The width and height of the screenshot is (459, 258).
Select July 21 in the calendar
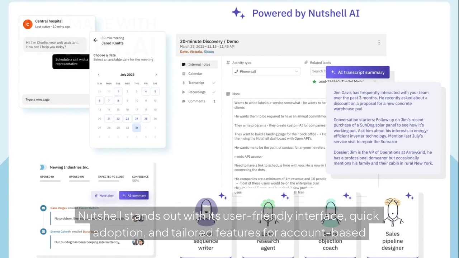(x=109, y=119)
